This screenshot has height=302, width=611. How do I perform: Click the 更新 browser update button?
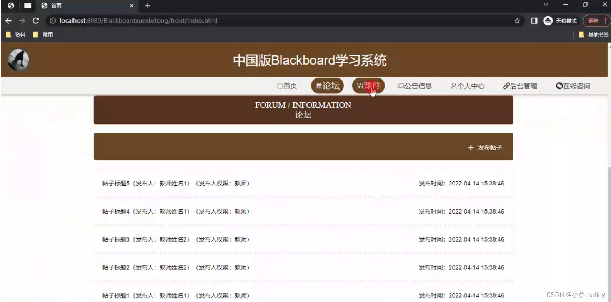[x=596, y=21]
